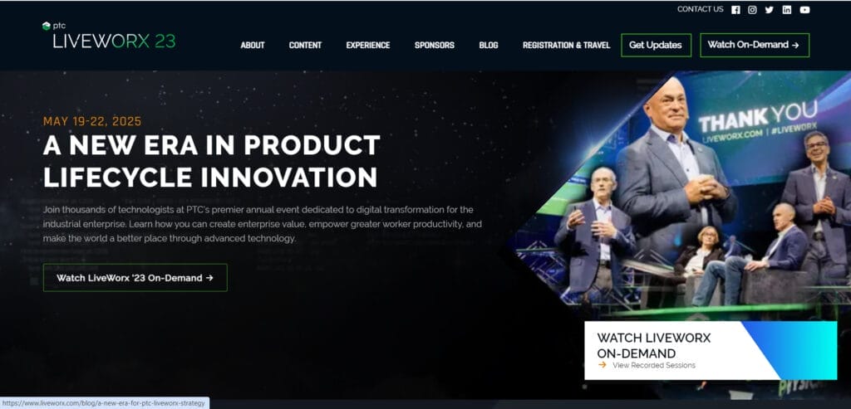
Task: Open the LinkedIn social icon
Action: [x=787, y=10]
